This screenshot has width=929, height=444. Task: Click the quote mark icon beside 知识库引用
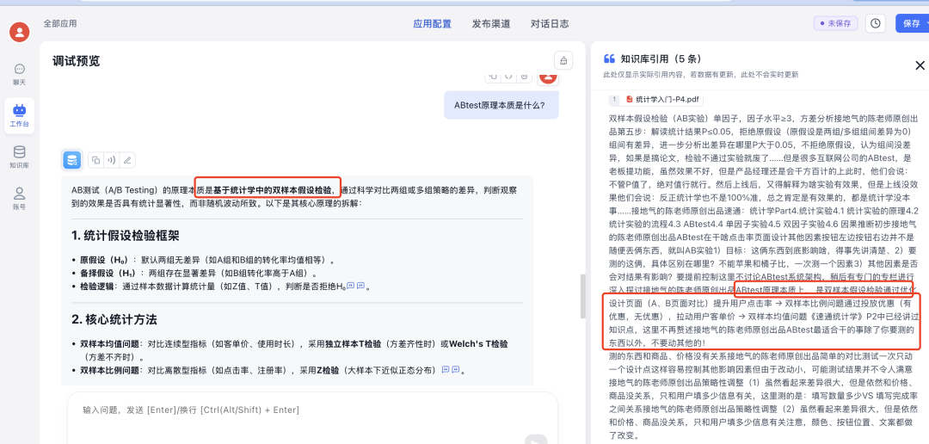coord(608,59)
